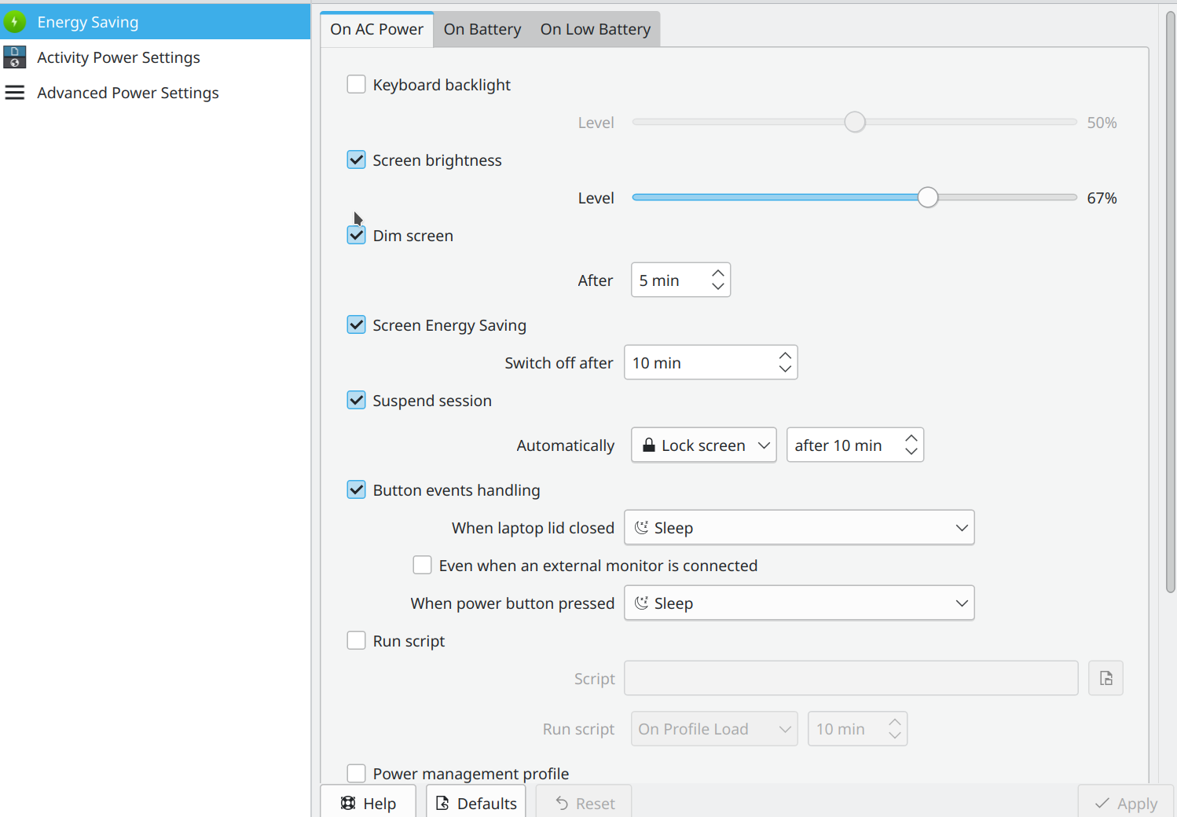Open Energy Saving section via green icon
1177x817 pixels.
14,22
